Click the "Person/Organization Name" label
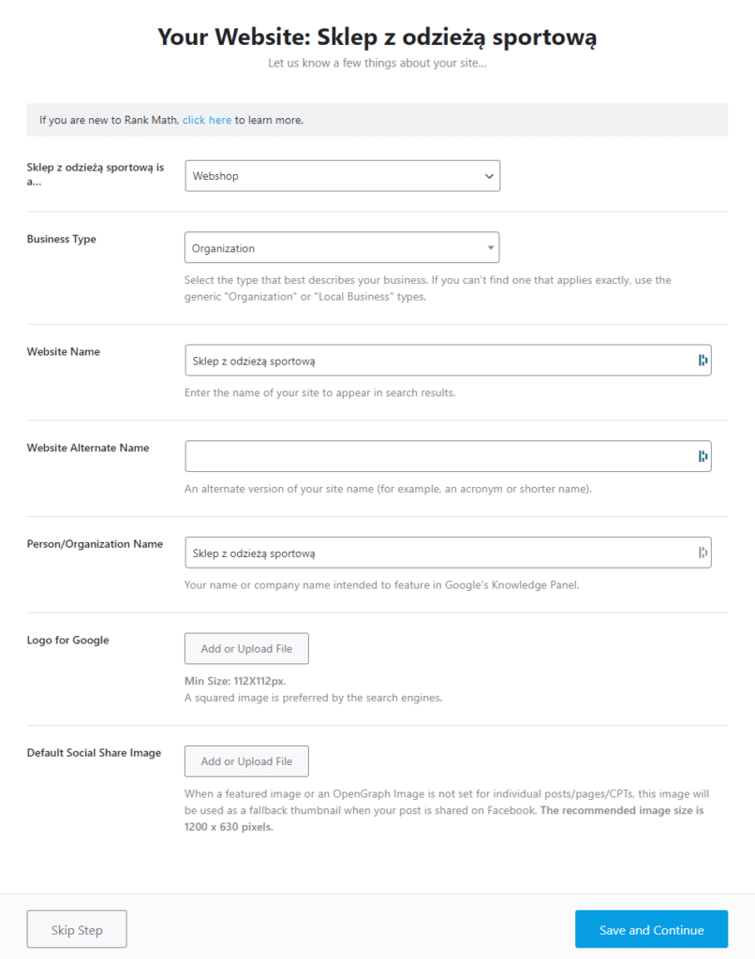The image size is (755, 959). point(95,544)
